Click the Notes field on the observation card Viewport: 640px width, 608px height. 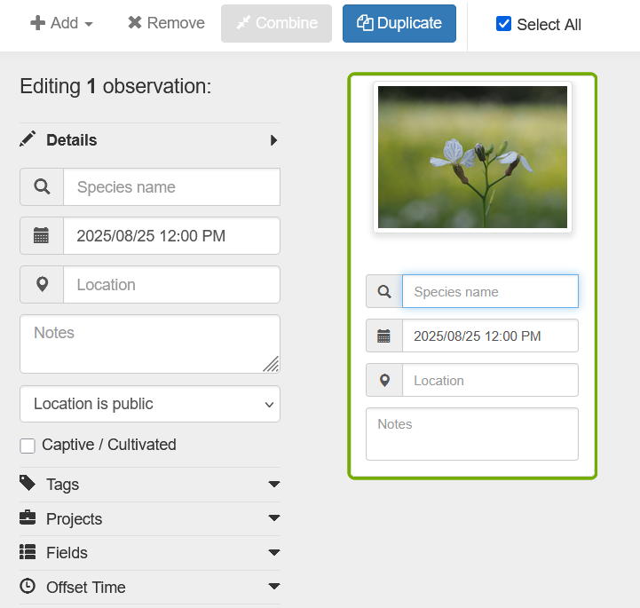pyautogui.click(x=472, y=434)
